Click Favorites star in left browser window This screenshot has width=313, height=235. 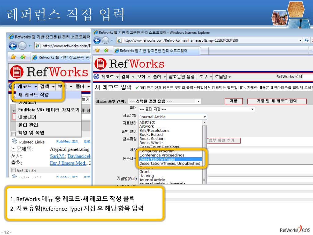(x=13, y=57)
